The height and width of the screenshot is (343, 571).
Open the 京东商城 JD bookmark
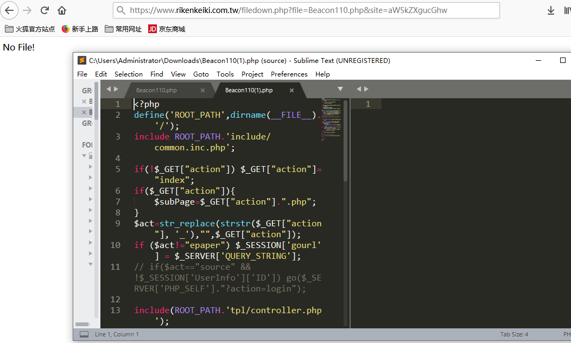point(167,29)
